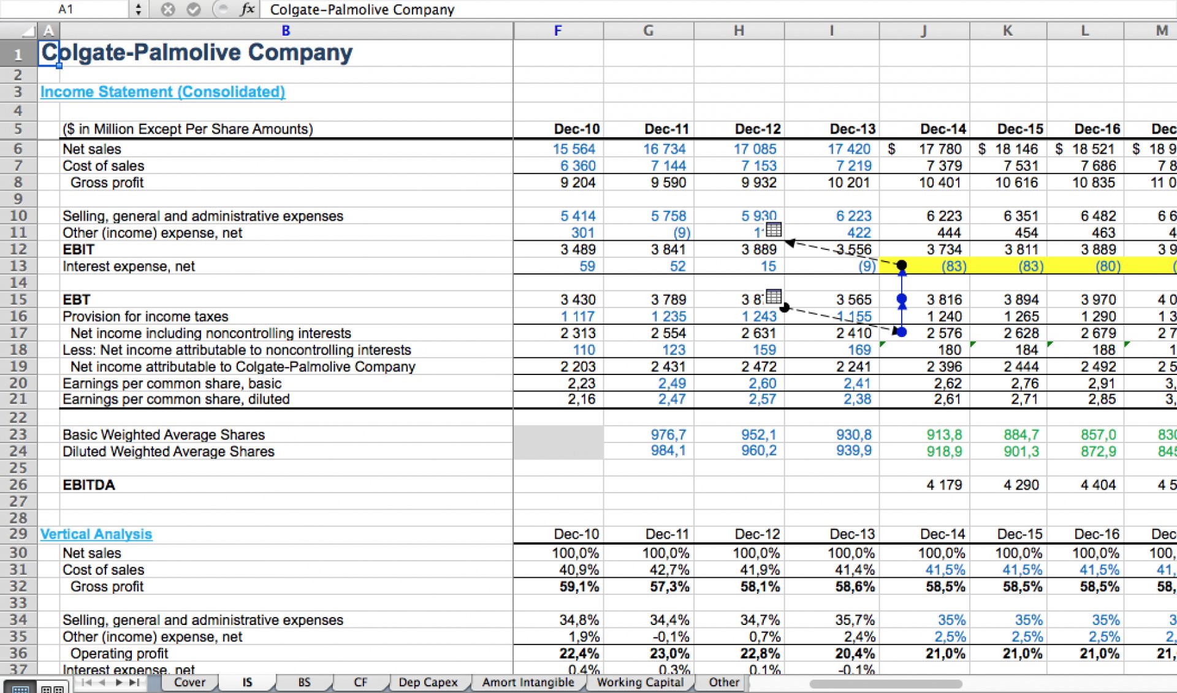Click 'Basic Weighted Average Shares' label
Image resolution: width=1177 pixels, height=693 pixels.
[x=164, y=434]
